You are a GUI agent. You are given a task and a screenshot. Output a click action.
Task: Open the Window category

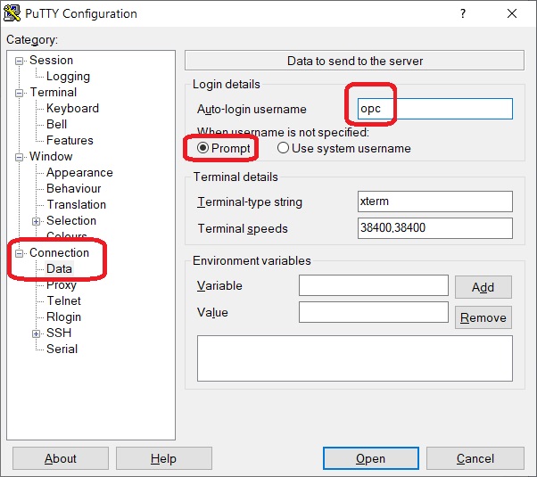[x=51, y=157]
